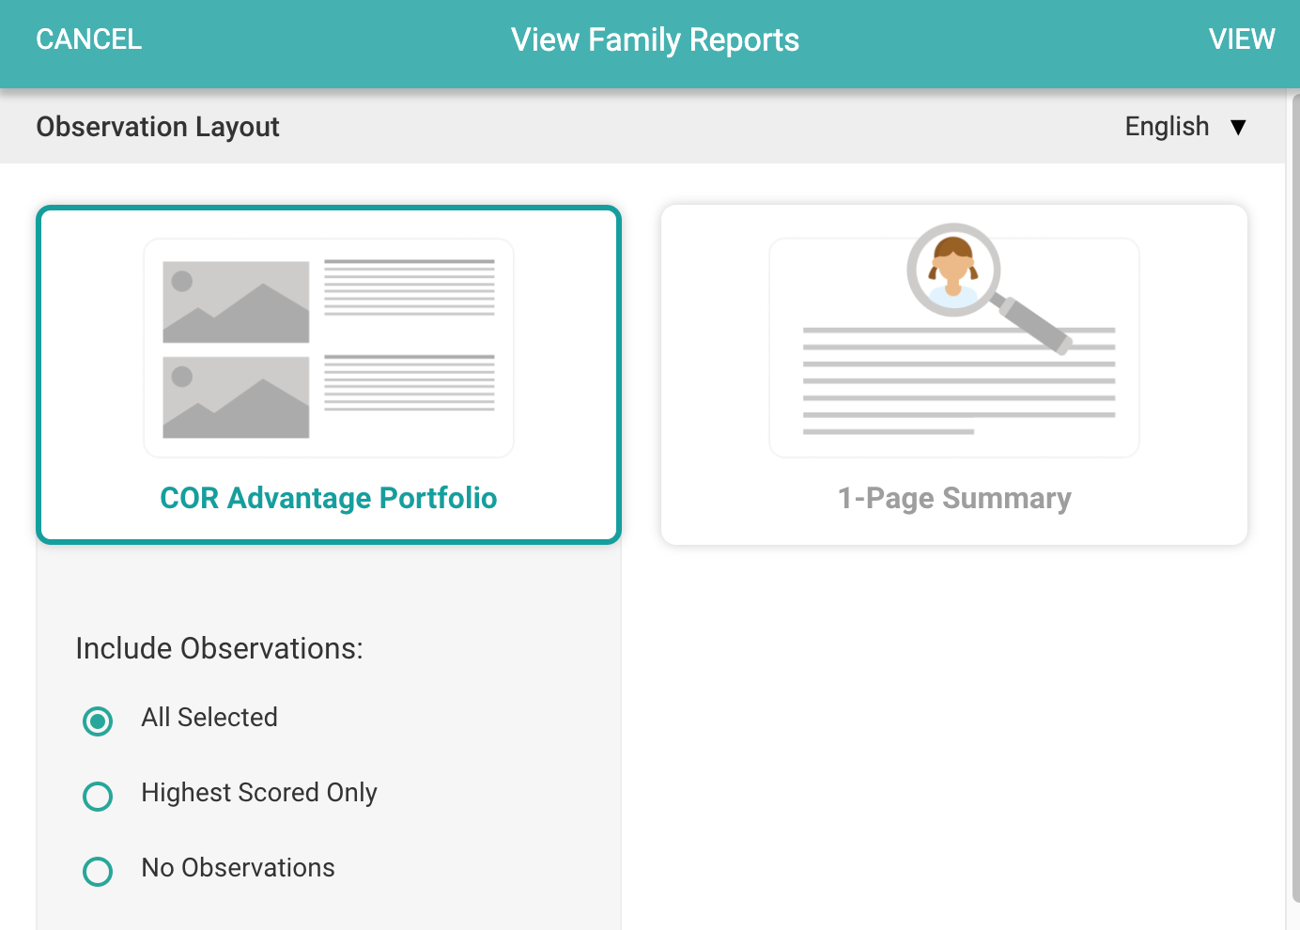Click the portfolio page preview thumbnail

[x=328, y=347]
